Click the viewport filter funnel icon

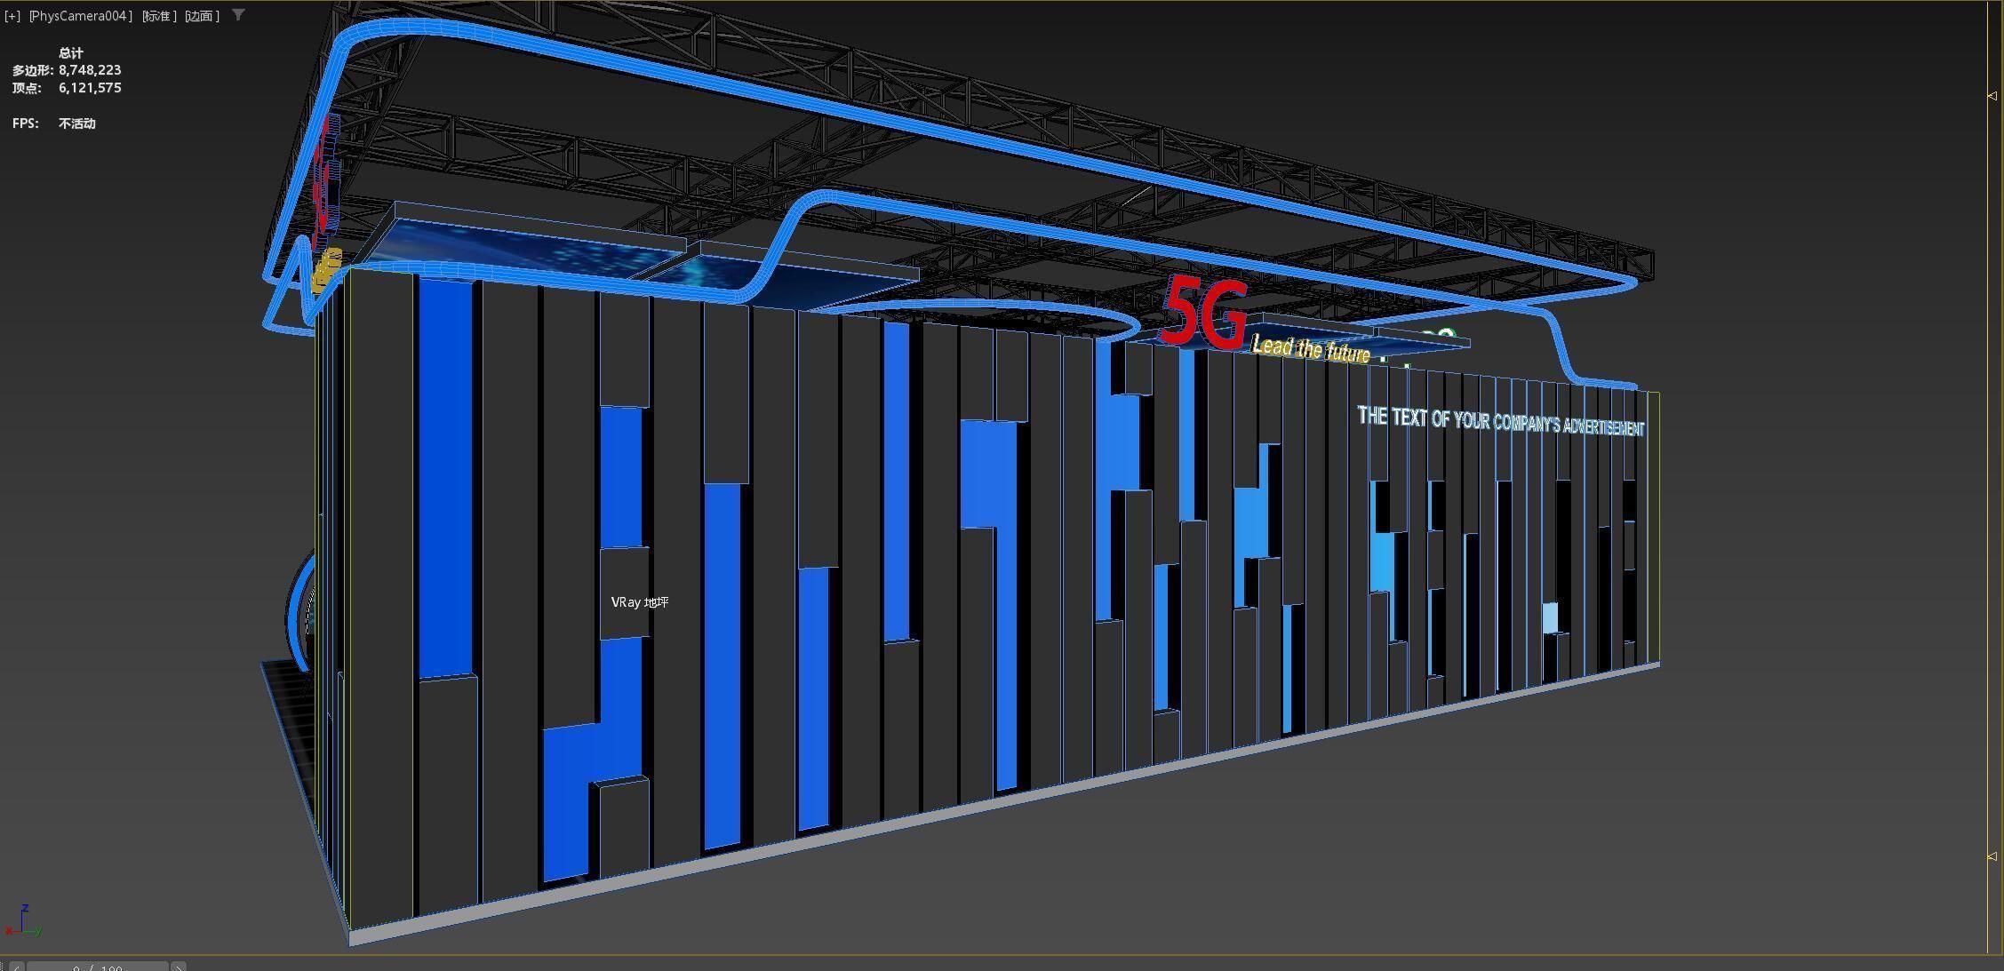pyautogui.click(x=238, y=15)
